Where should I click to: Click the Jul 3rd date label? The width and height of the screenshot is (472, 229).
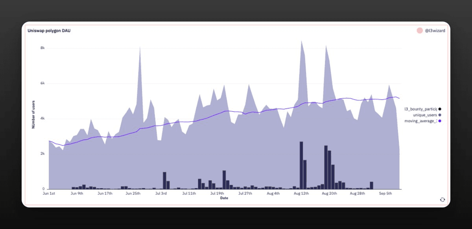pos(161,193)
